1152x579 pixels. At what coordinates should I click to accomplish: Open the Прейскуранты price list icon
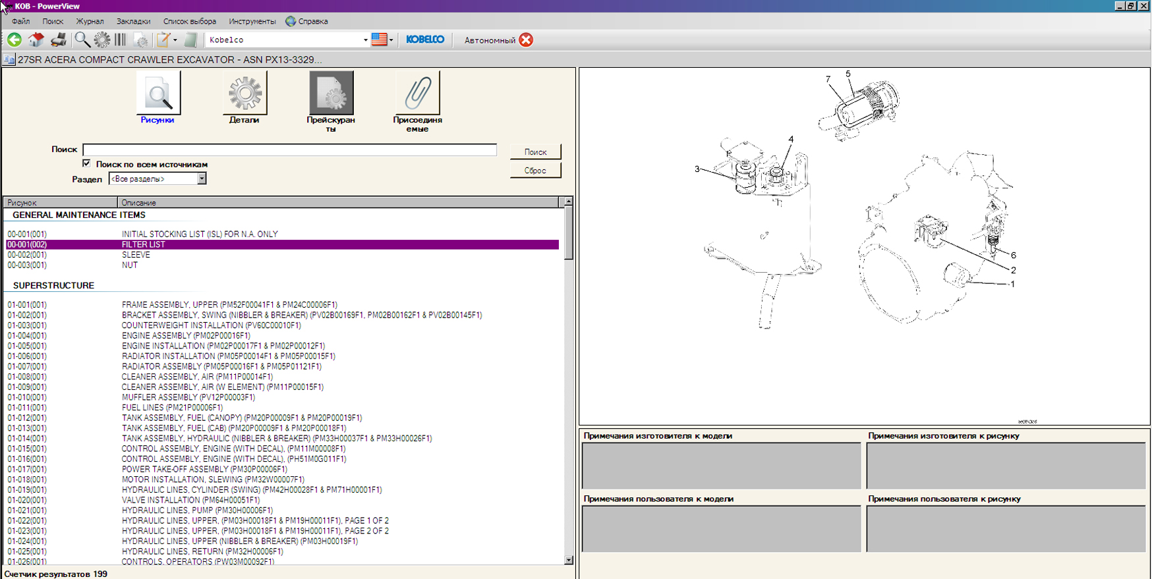pyautogui.click(x=331, y=94)
